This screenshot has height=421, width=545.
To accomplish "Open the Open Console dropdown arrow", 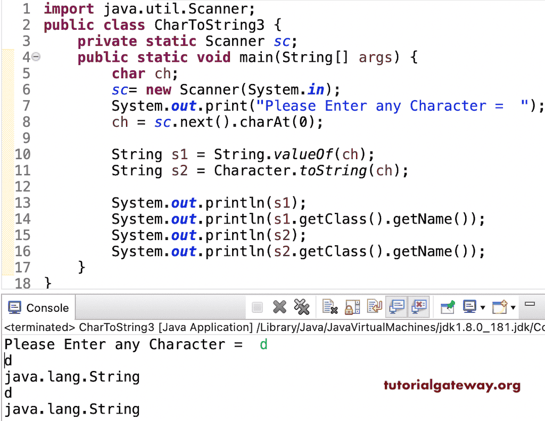I will coord(513,309).
